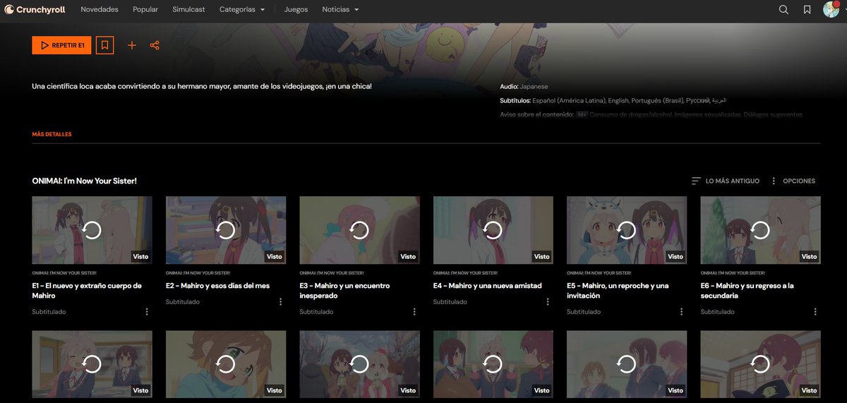This screenshot has width=847, height=403.
Task: Open options menu for episode E3
Action: point(414,311)
